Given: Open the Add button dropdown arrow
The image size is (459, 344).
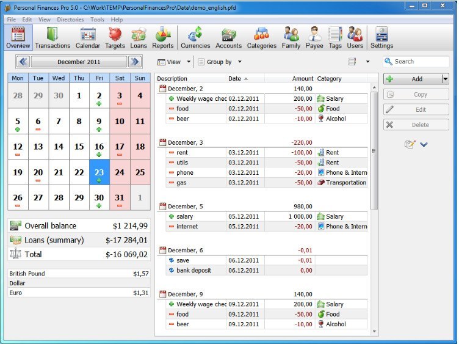Looking at the screenshot, I should (446, 79).
